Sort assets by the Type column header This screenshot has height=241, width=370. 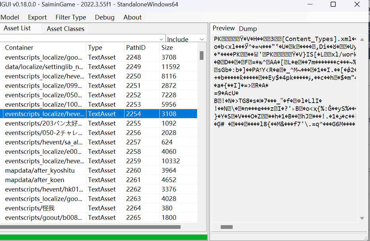coord(95,48)
